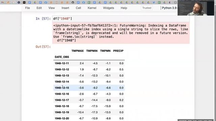The height and width of the screenshot is (121, 216).
Task: Click the TMPMAX column header
Action: coord(78,51)
